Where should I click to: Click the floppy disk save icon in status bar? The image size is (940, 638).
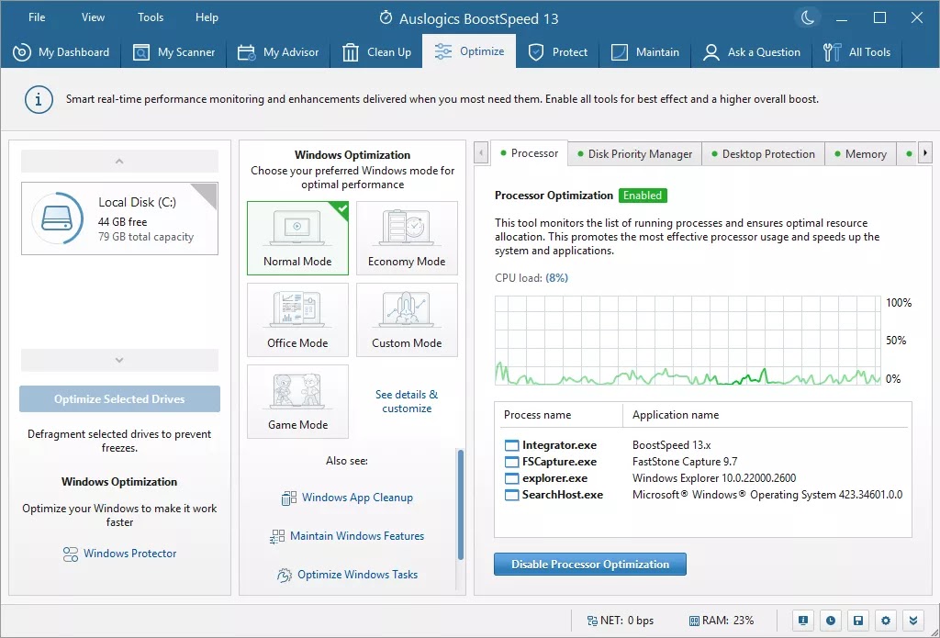[x=857, y=620]
